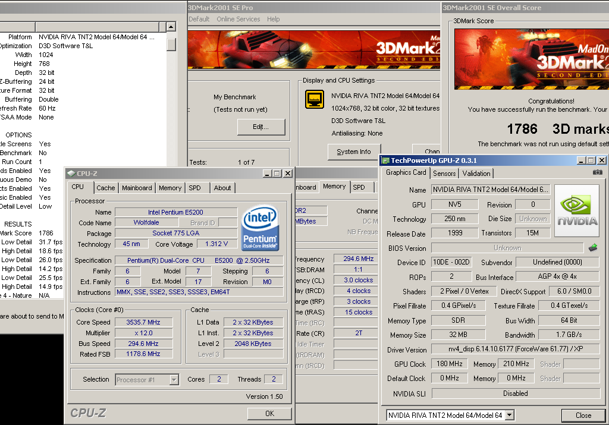Open the GPU selector dropdown in GPU-Z
This screenshot has width=609, height=425.
click(x=510, y=415)
